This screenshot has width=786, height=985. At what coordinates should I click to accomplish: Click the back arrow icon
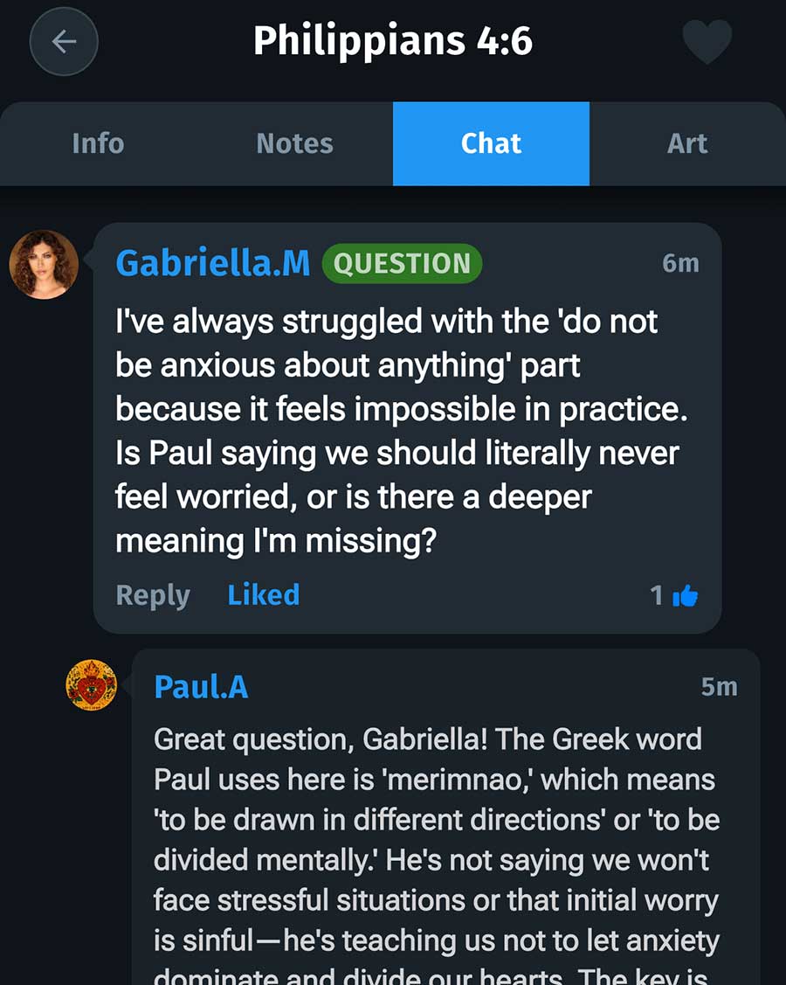pos(63,41)
